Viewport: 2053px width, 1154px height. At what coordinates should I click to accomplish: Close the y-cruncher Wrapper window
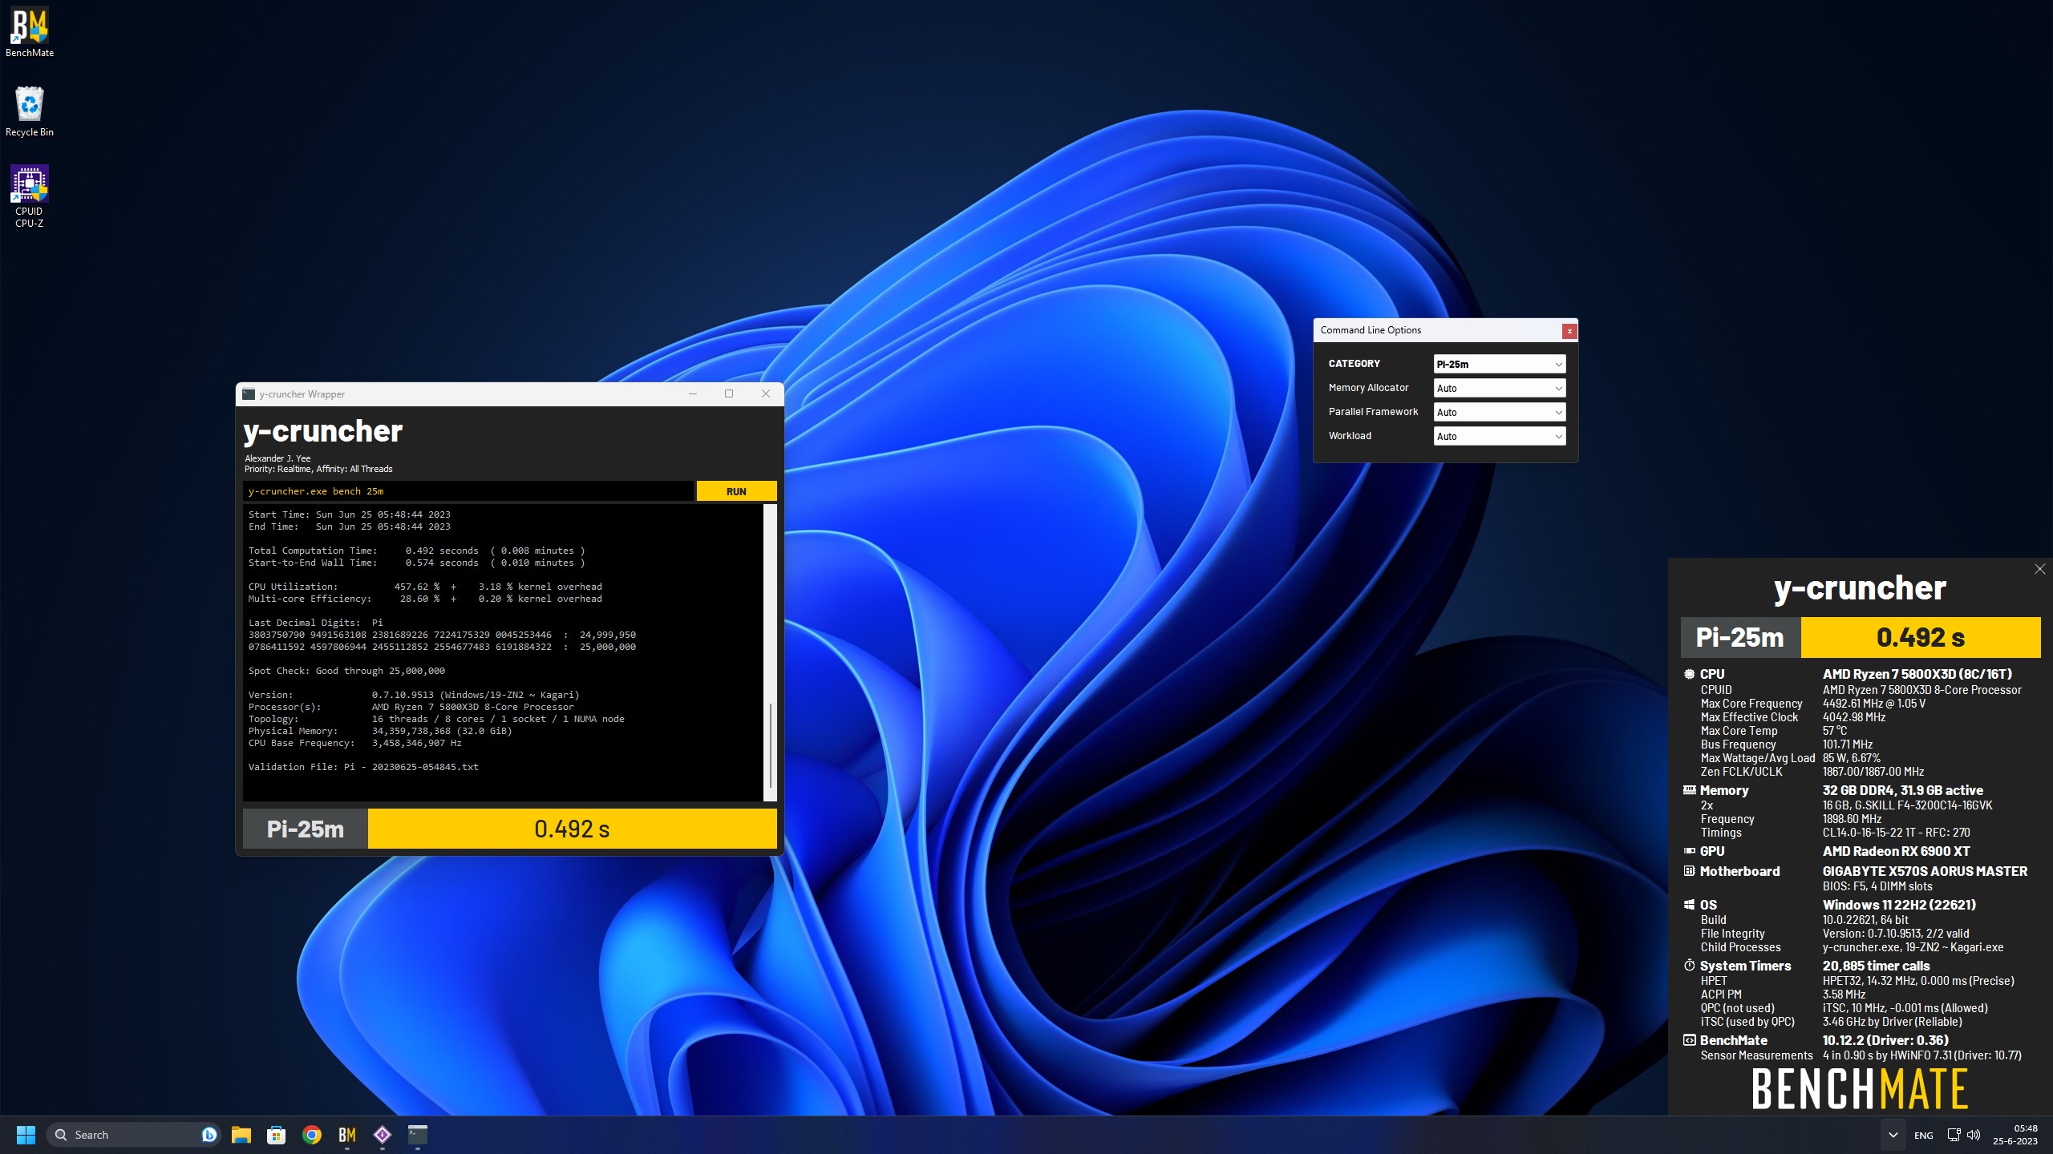[x=766, y=393]
